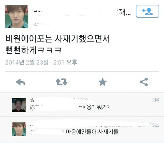Tap the reply arrow icon under the tweet

(x=20, y=82)
